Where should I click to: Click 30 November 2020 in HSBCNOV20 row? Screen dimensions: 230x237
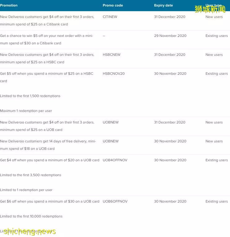170,74
